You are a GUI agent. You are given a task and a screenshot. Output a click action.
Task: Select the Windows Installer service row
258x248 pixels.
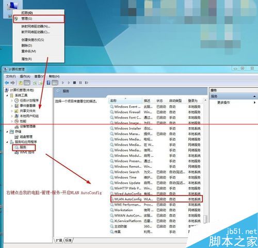[x=156, y=128]
